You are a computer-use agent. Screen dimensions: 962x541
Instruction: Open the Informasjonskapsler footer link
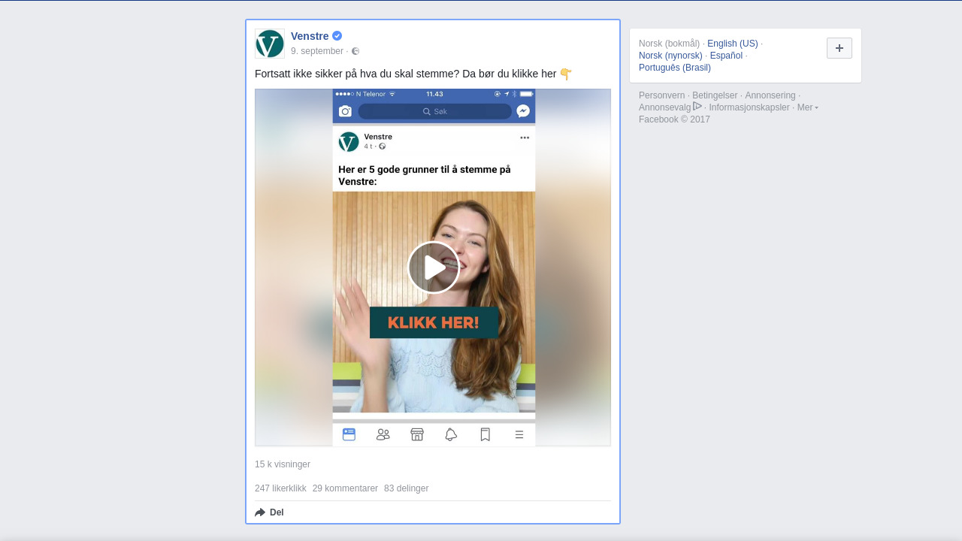(x=749, y=107)
